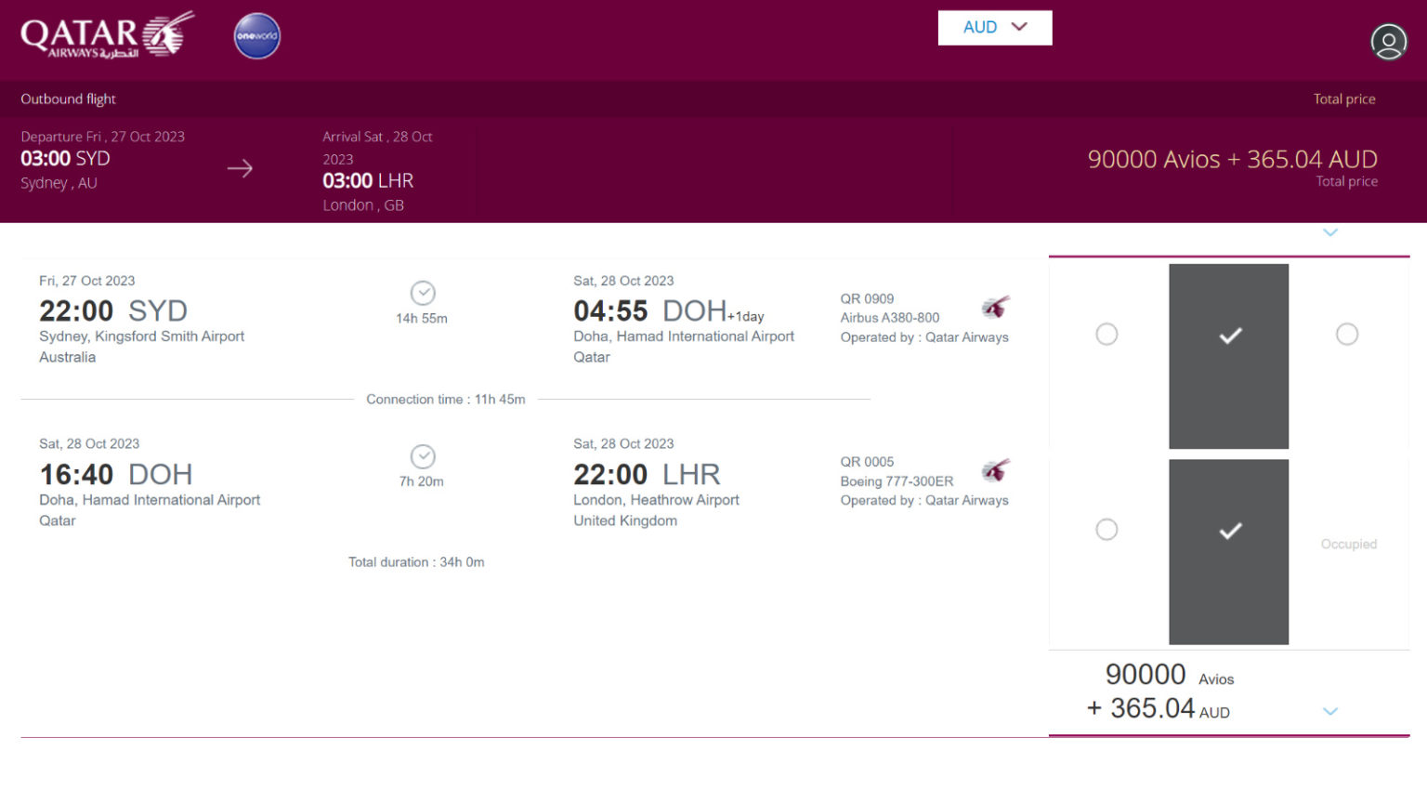Select the Outbound flight header
Screen dimensions: 1427x803
[67, 99]
